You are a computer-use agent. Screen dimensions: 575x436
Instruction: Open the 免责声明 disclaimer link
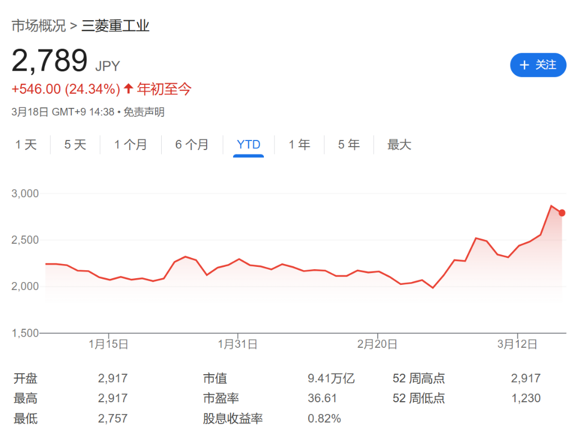[144, 112]
